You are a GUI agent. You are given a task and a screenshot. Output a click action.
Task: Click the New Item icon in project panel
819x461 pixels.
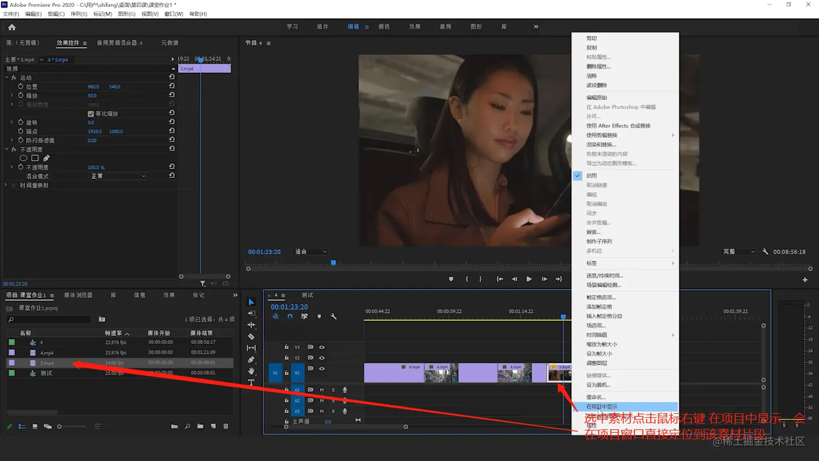213,426
